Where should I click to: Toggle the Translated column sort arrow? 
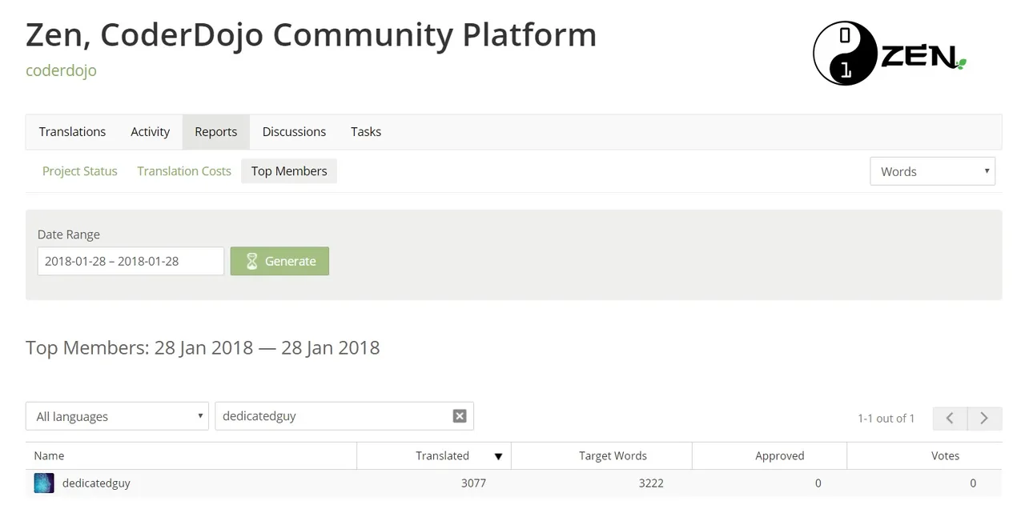(x=498, y=456)
